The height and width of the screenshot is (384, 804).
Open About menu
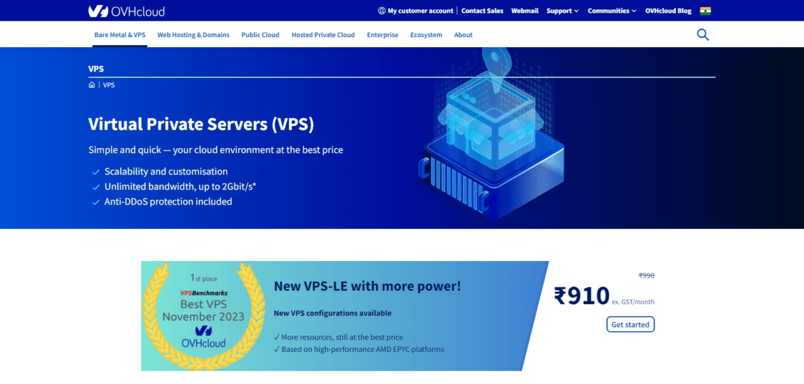click(x=464, y=35)
